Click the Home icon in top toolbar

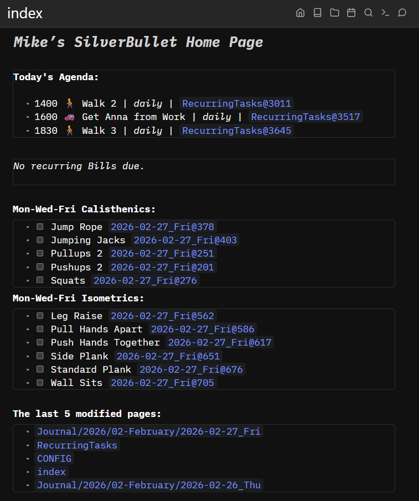point(301,13)
